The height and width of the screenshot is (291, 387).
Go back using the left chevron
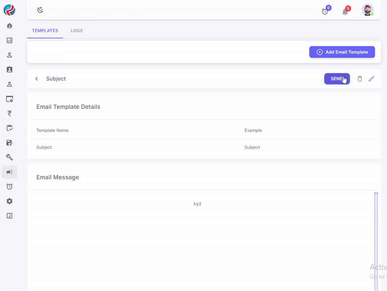[x=36, y=79]
